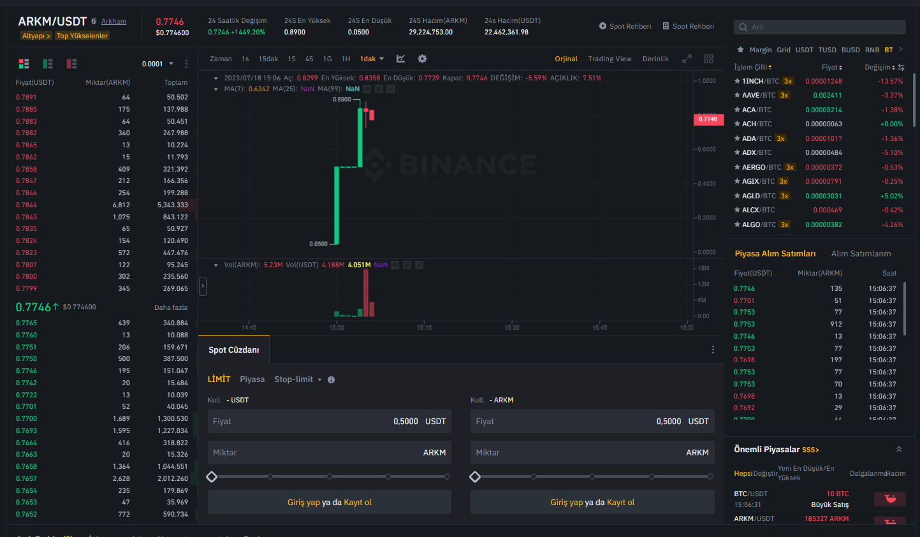
Task: Open the Arkham info link
Action: tap(113, 22)
